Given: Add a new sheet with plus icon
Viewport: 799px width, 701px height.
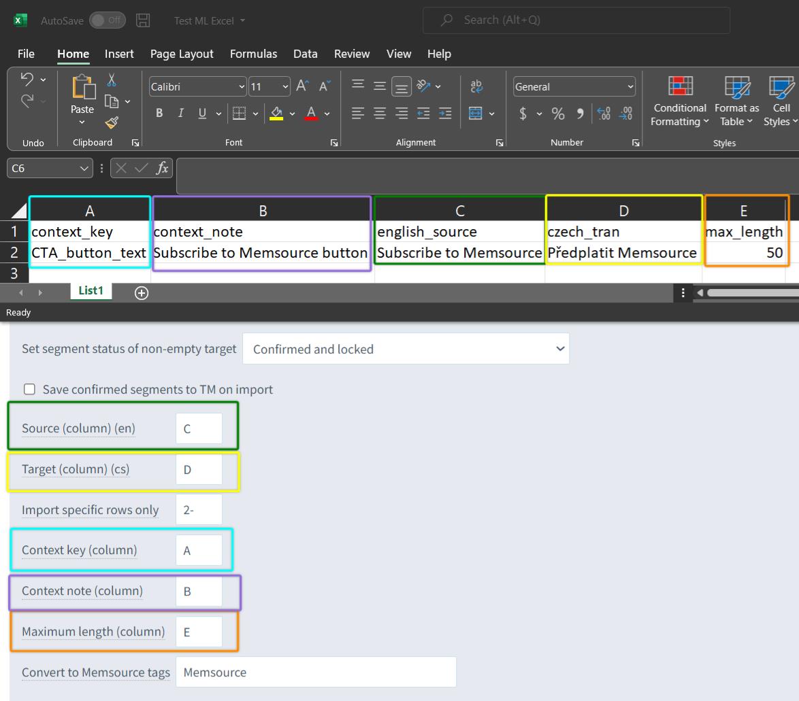Looking at the screenshot, I should 142,293.
